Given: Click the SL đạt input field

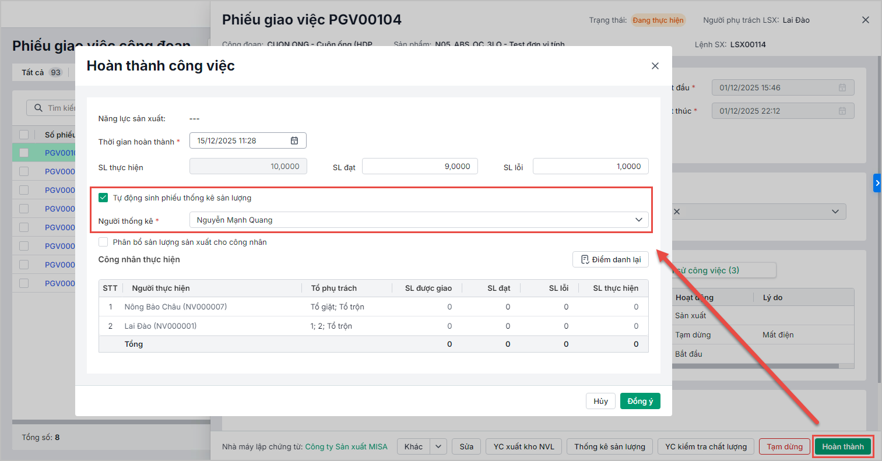Looking at the screenshot, I should point(420,166).
